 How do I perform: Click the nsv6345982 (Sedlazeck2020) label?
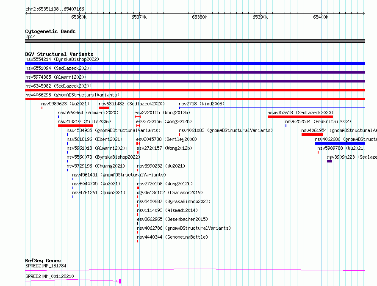[x=58, y=86]
